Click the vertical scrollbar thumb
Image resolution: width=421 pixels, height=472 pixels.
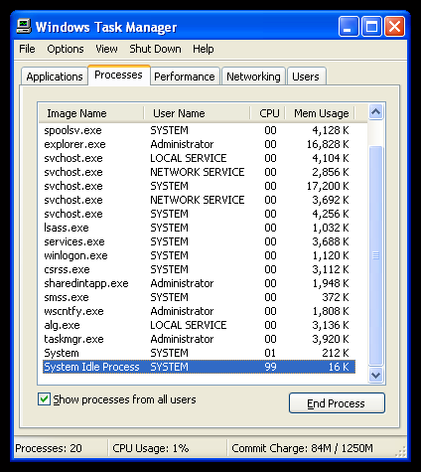pos(375,255)
